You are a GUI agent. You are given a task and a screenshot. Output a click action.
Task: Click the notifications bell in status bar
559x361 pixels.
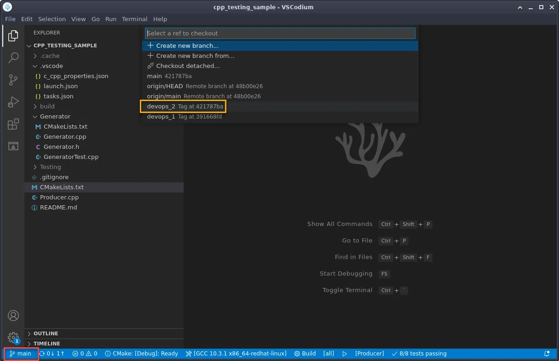[x=547, y=354]
